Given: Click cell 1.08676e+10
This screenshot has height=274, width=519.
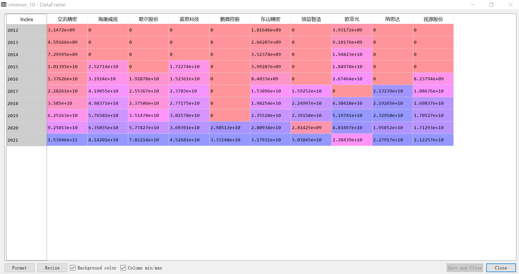Looking at the screenshot, I should coord(433,91).
